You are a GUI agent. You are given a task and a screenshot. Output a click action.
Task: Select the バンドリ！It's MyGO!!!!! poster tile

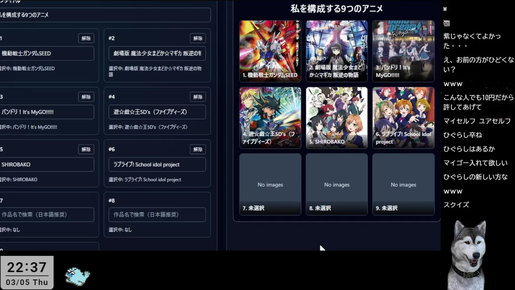coord(403,51)
